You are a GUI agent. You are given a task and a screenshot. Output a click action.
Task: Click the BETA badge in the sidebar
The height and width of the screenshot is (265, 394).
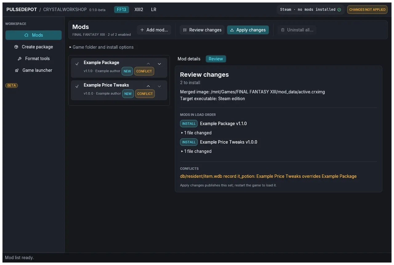pos(12,85)
